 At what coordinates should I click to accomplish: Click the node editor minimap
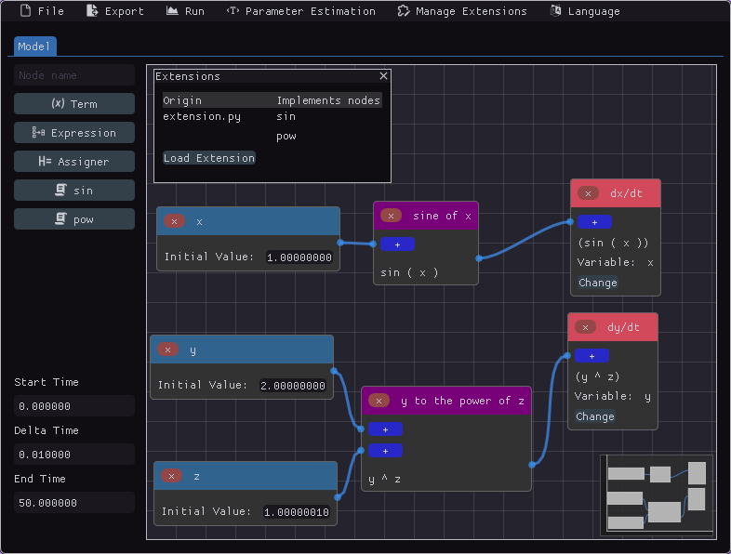[657, 495]
